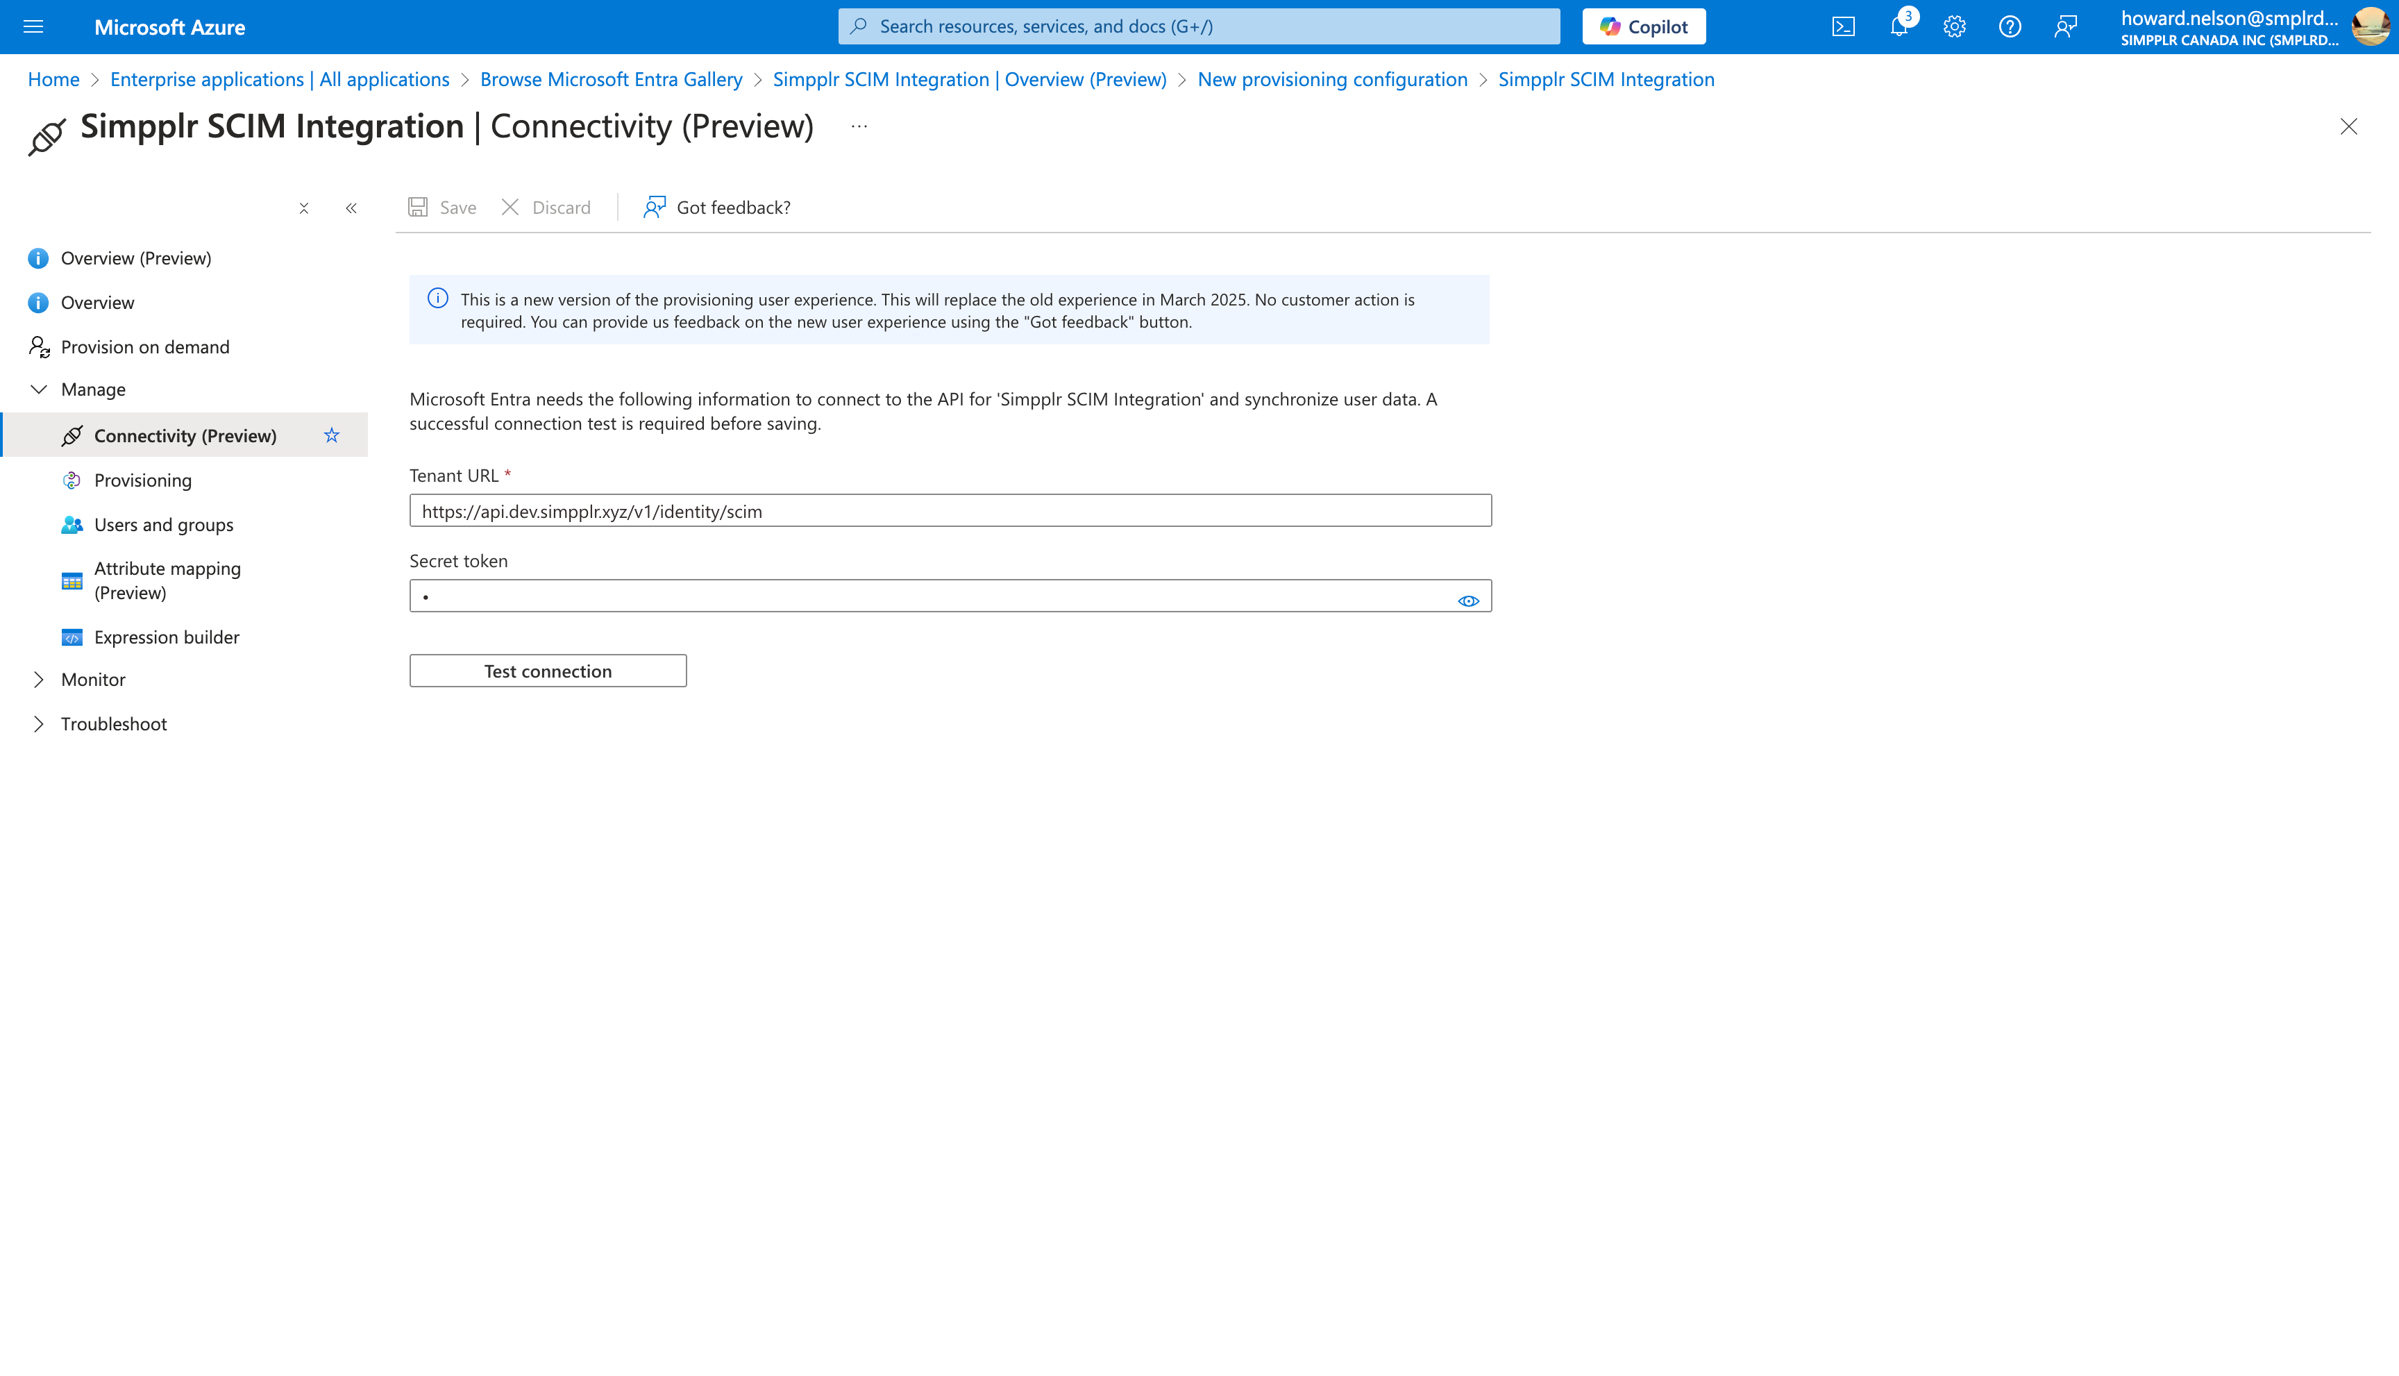Screen dimensions: 2399x1376
Task: Open Enterprise applications | All applications breadcrumb
Action: coord(280,79)
